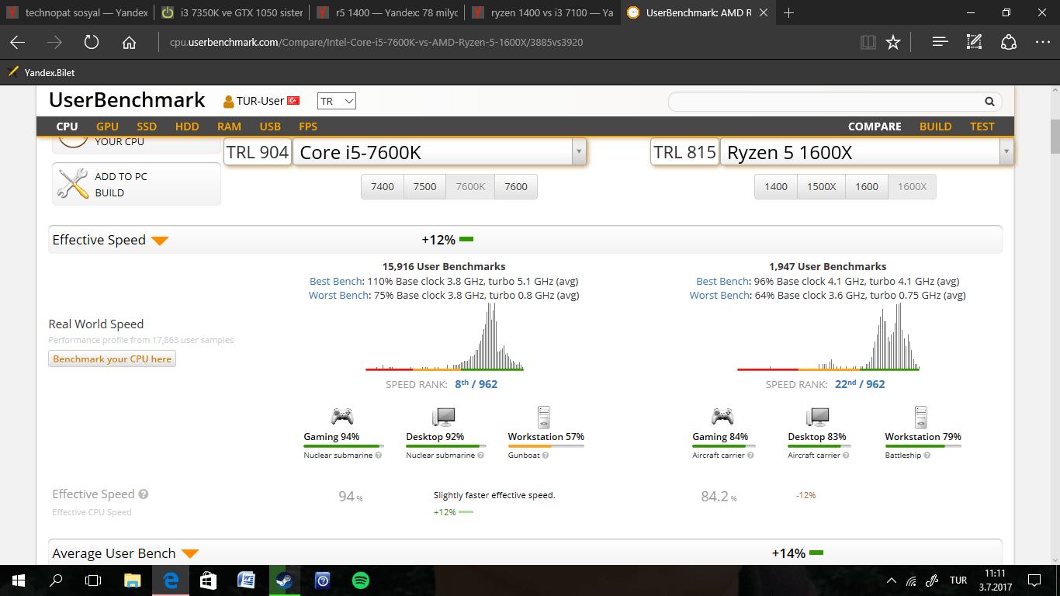This screenshot has width=1060, height=596.
Task: Open the Core i5-7600K selector dropdown
Action: [x=579, y=152]
